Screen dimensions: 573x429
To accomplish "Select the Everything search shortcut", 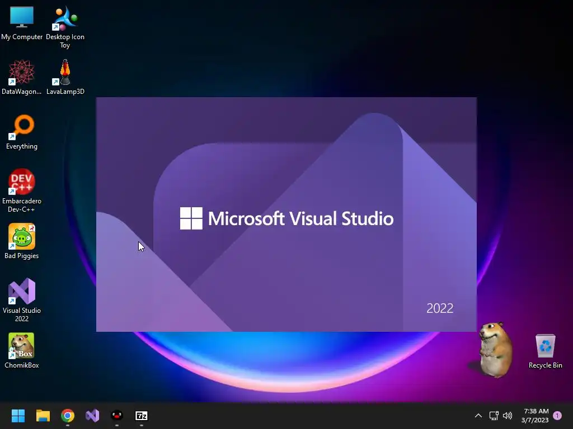I will [22, 132].
